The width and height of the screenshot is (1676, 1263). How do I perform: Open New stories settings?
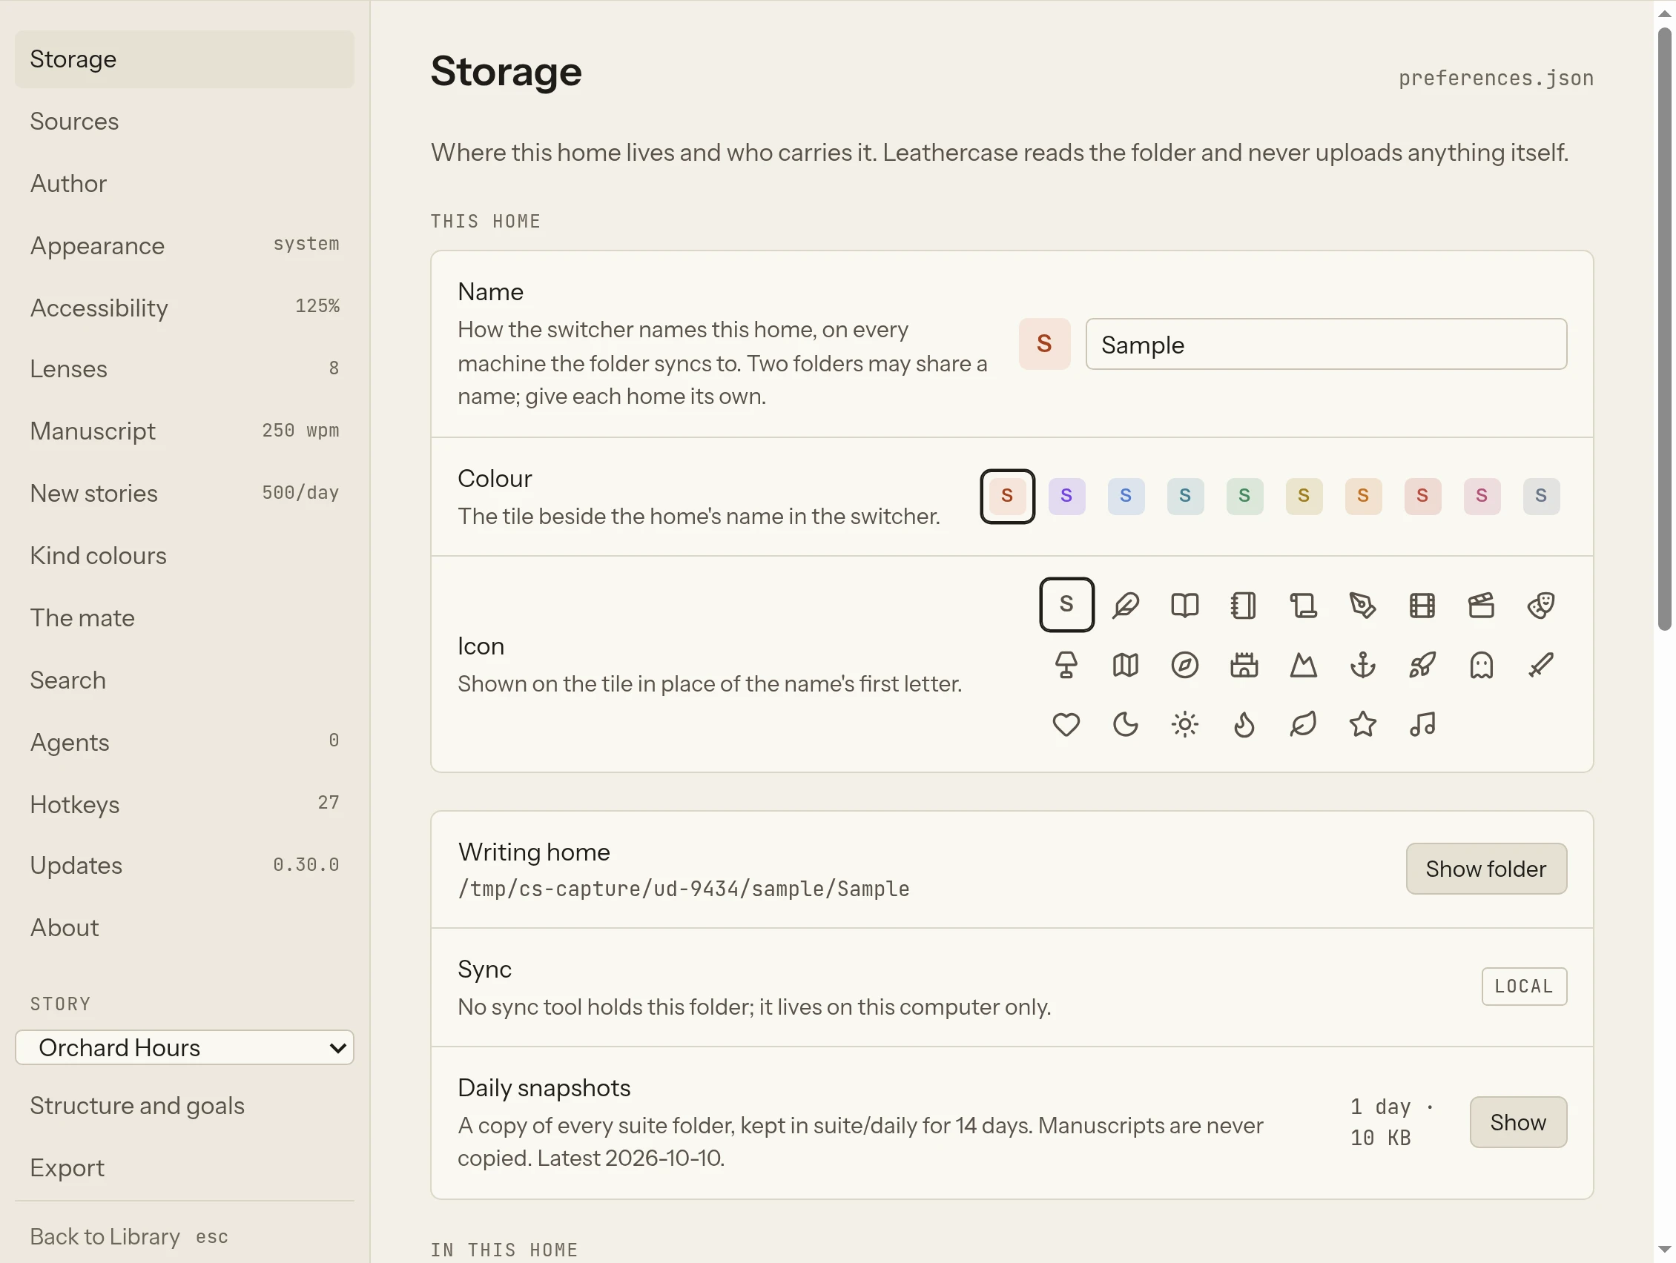[x=184, y=493]
